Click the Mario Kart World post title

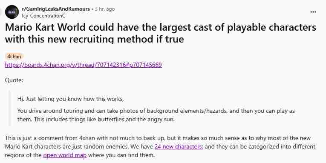(161, 33)
